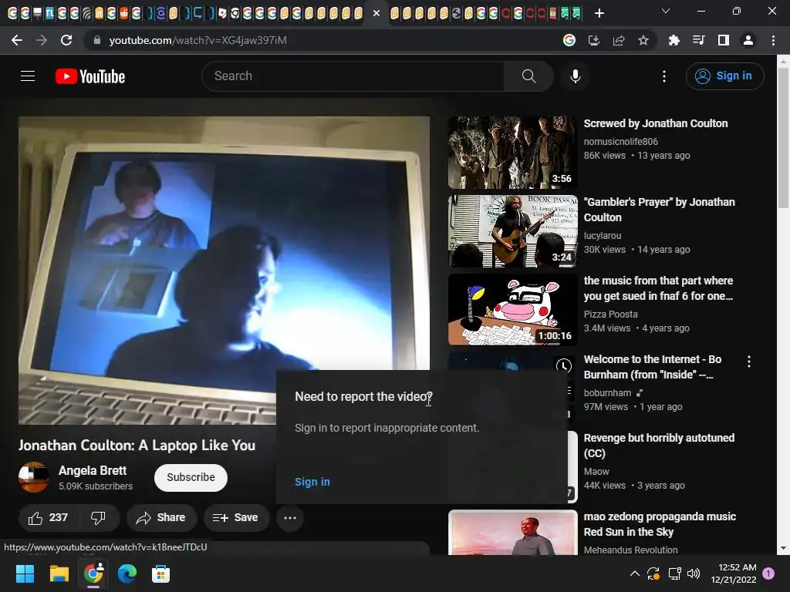Click the Maow channel name
Screen dimensions: 790x592
pyautogui.click(x=596, y=471)
